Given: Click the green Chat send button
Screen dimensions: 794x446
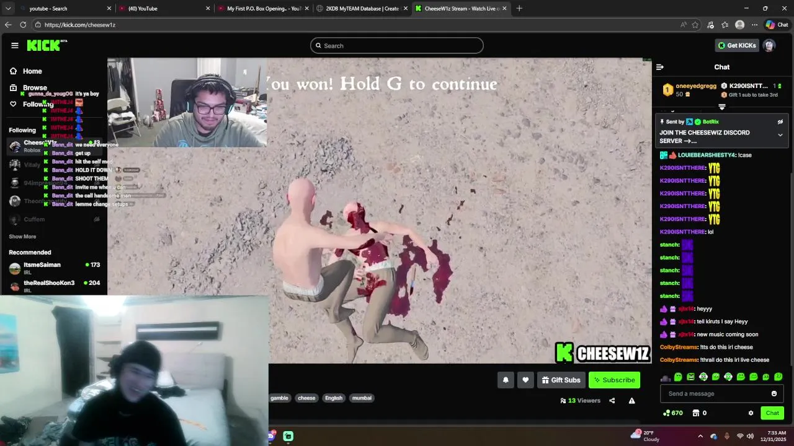Looking at the screenshot, I should pos(772,413).
